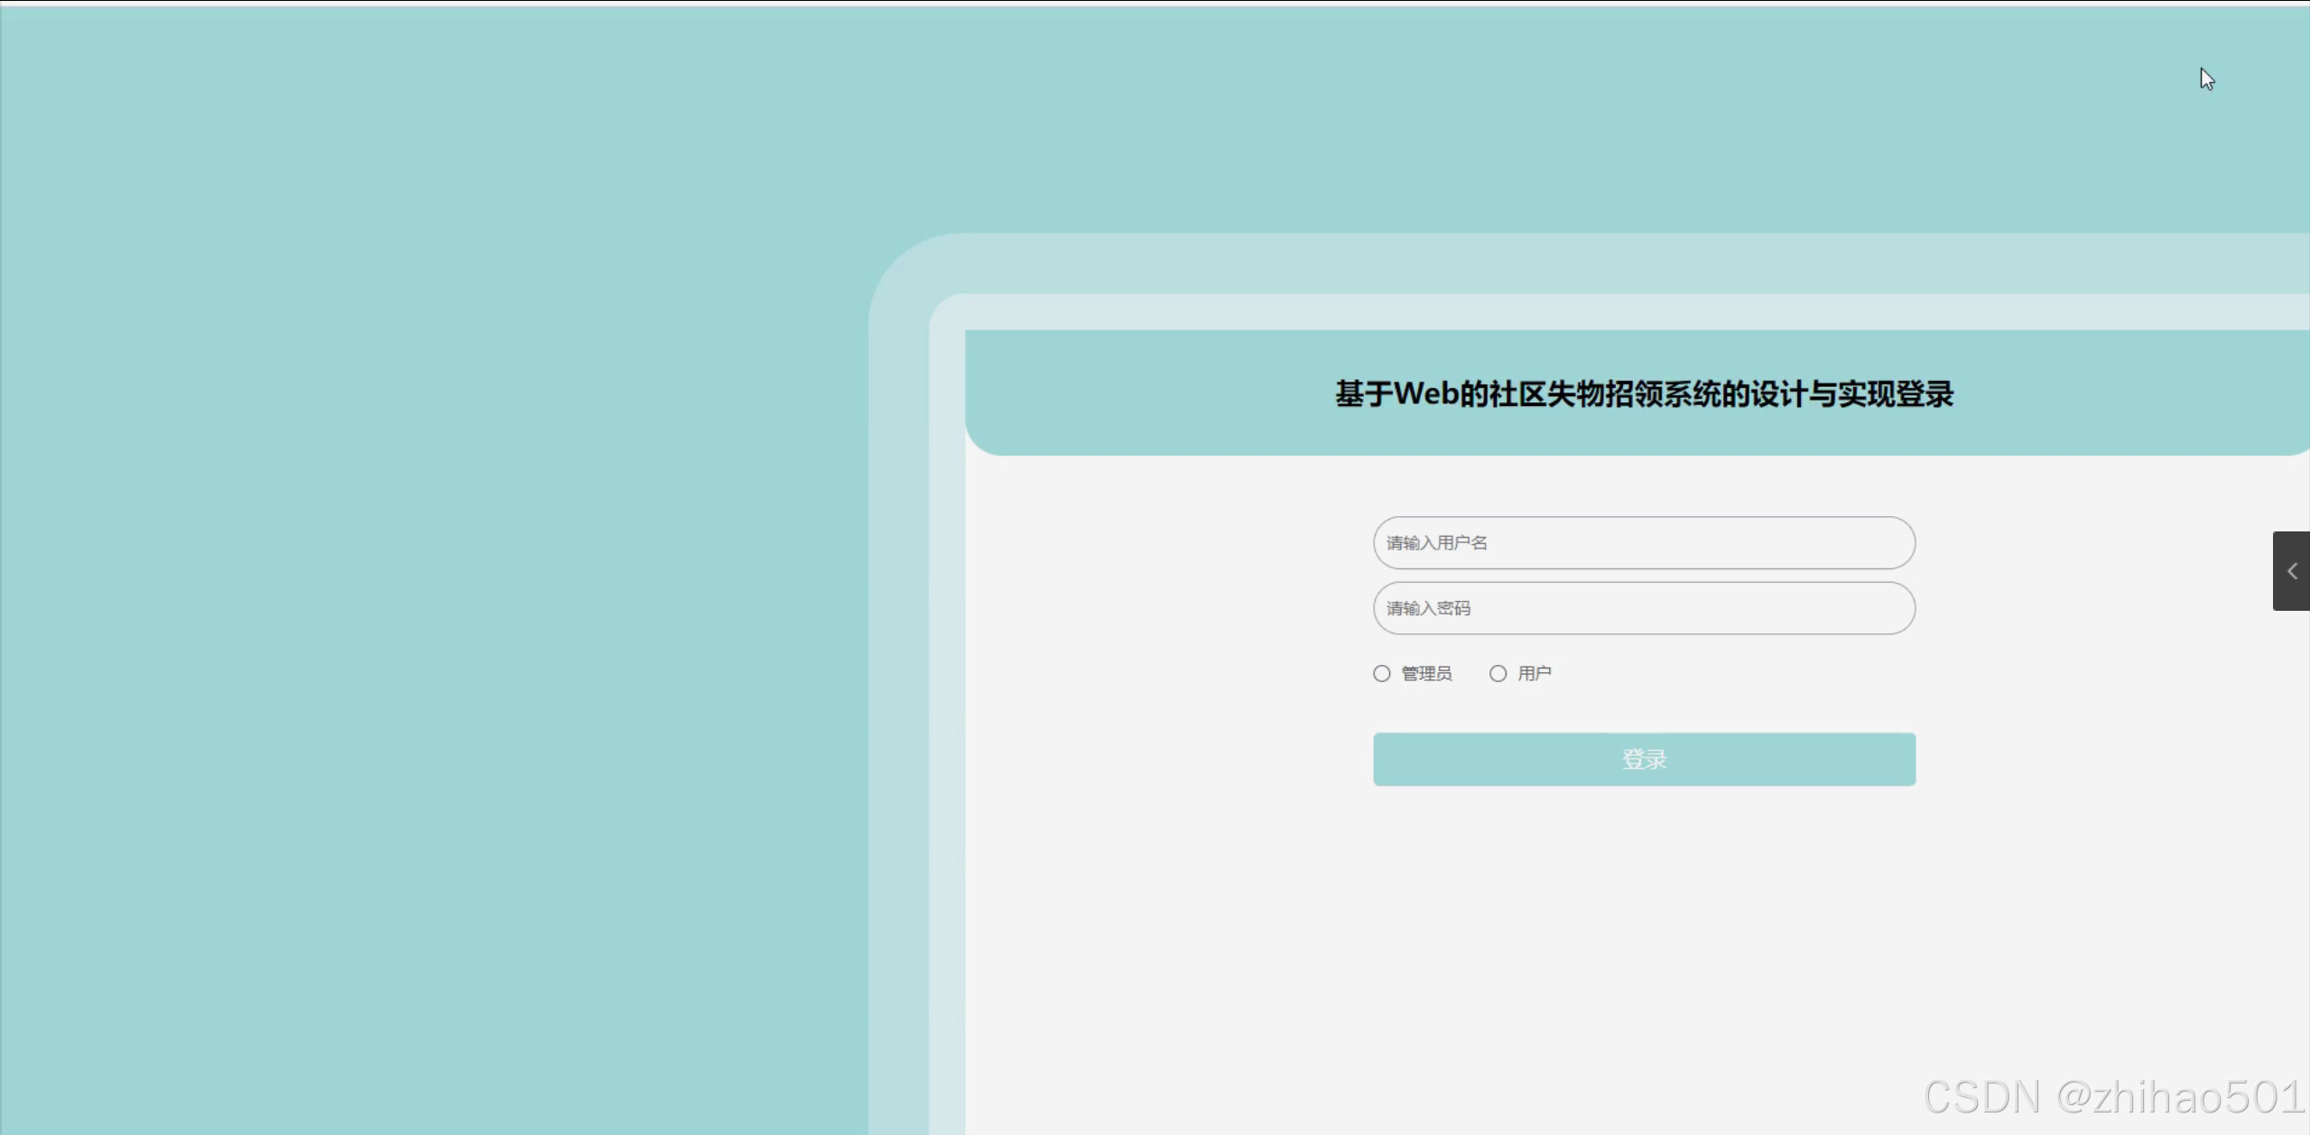
Task: Click the 用户 label text
Action: [1534, 673]
